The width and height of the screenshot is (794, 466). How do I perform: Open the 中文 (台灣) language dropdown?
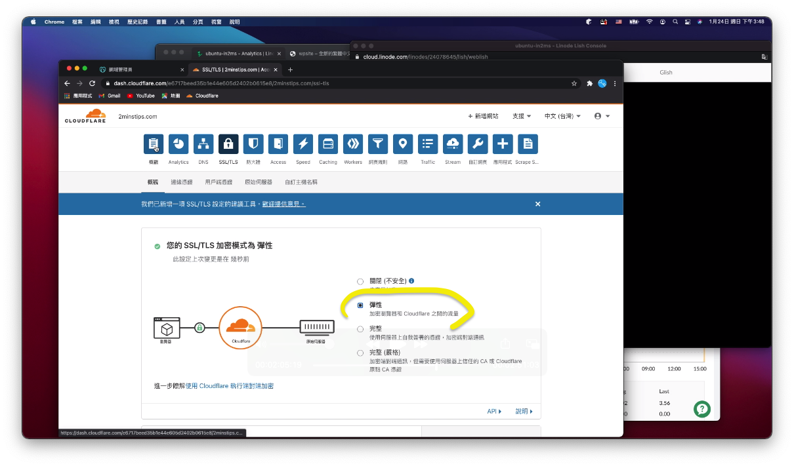point(562,116)
